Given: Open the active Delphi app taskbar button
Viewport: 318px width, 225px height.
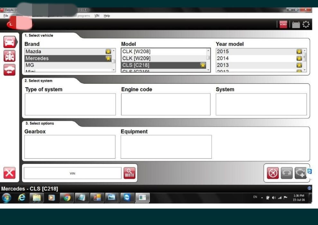Looking at the screenshot, I should 142,198.
